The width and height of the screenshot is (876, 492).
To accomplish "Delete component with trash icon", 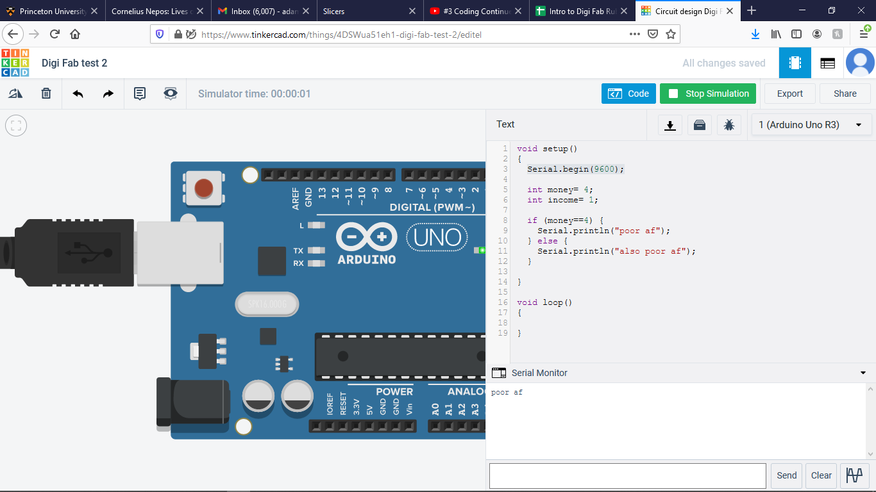I will [x=46, y=94].
